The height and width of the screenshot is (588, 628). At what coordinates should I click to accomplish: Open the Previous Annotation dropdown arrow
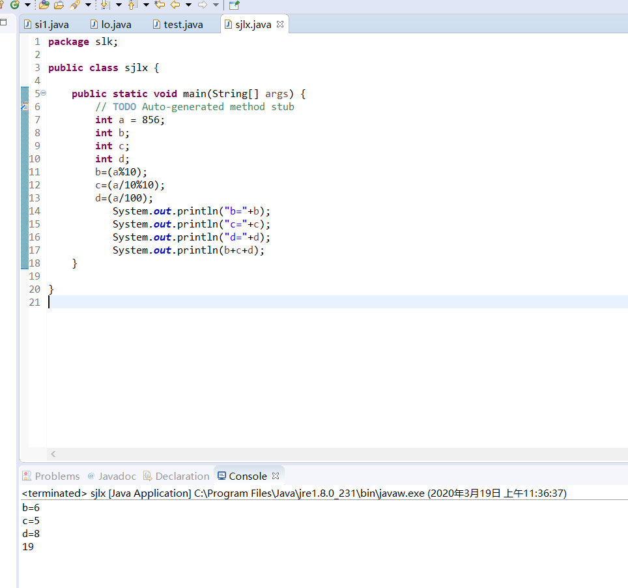coord(146,5)
